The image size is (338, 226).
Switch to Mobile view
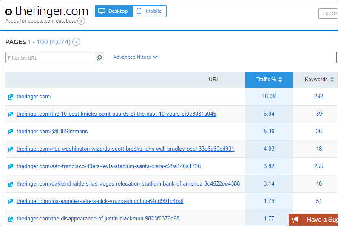click(x=149, y=11)
